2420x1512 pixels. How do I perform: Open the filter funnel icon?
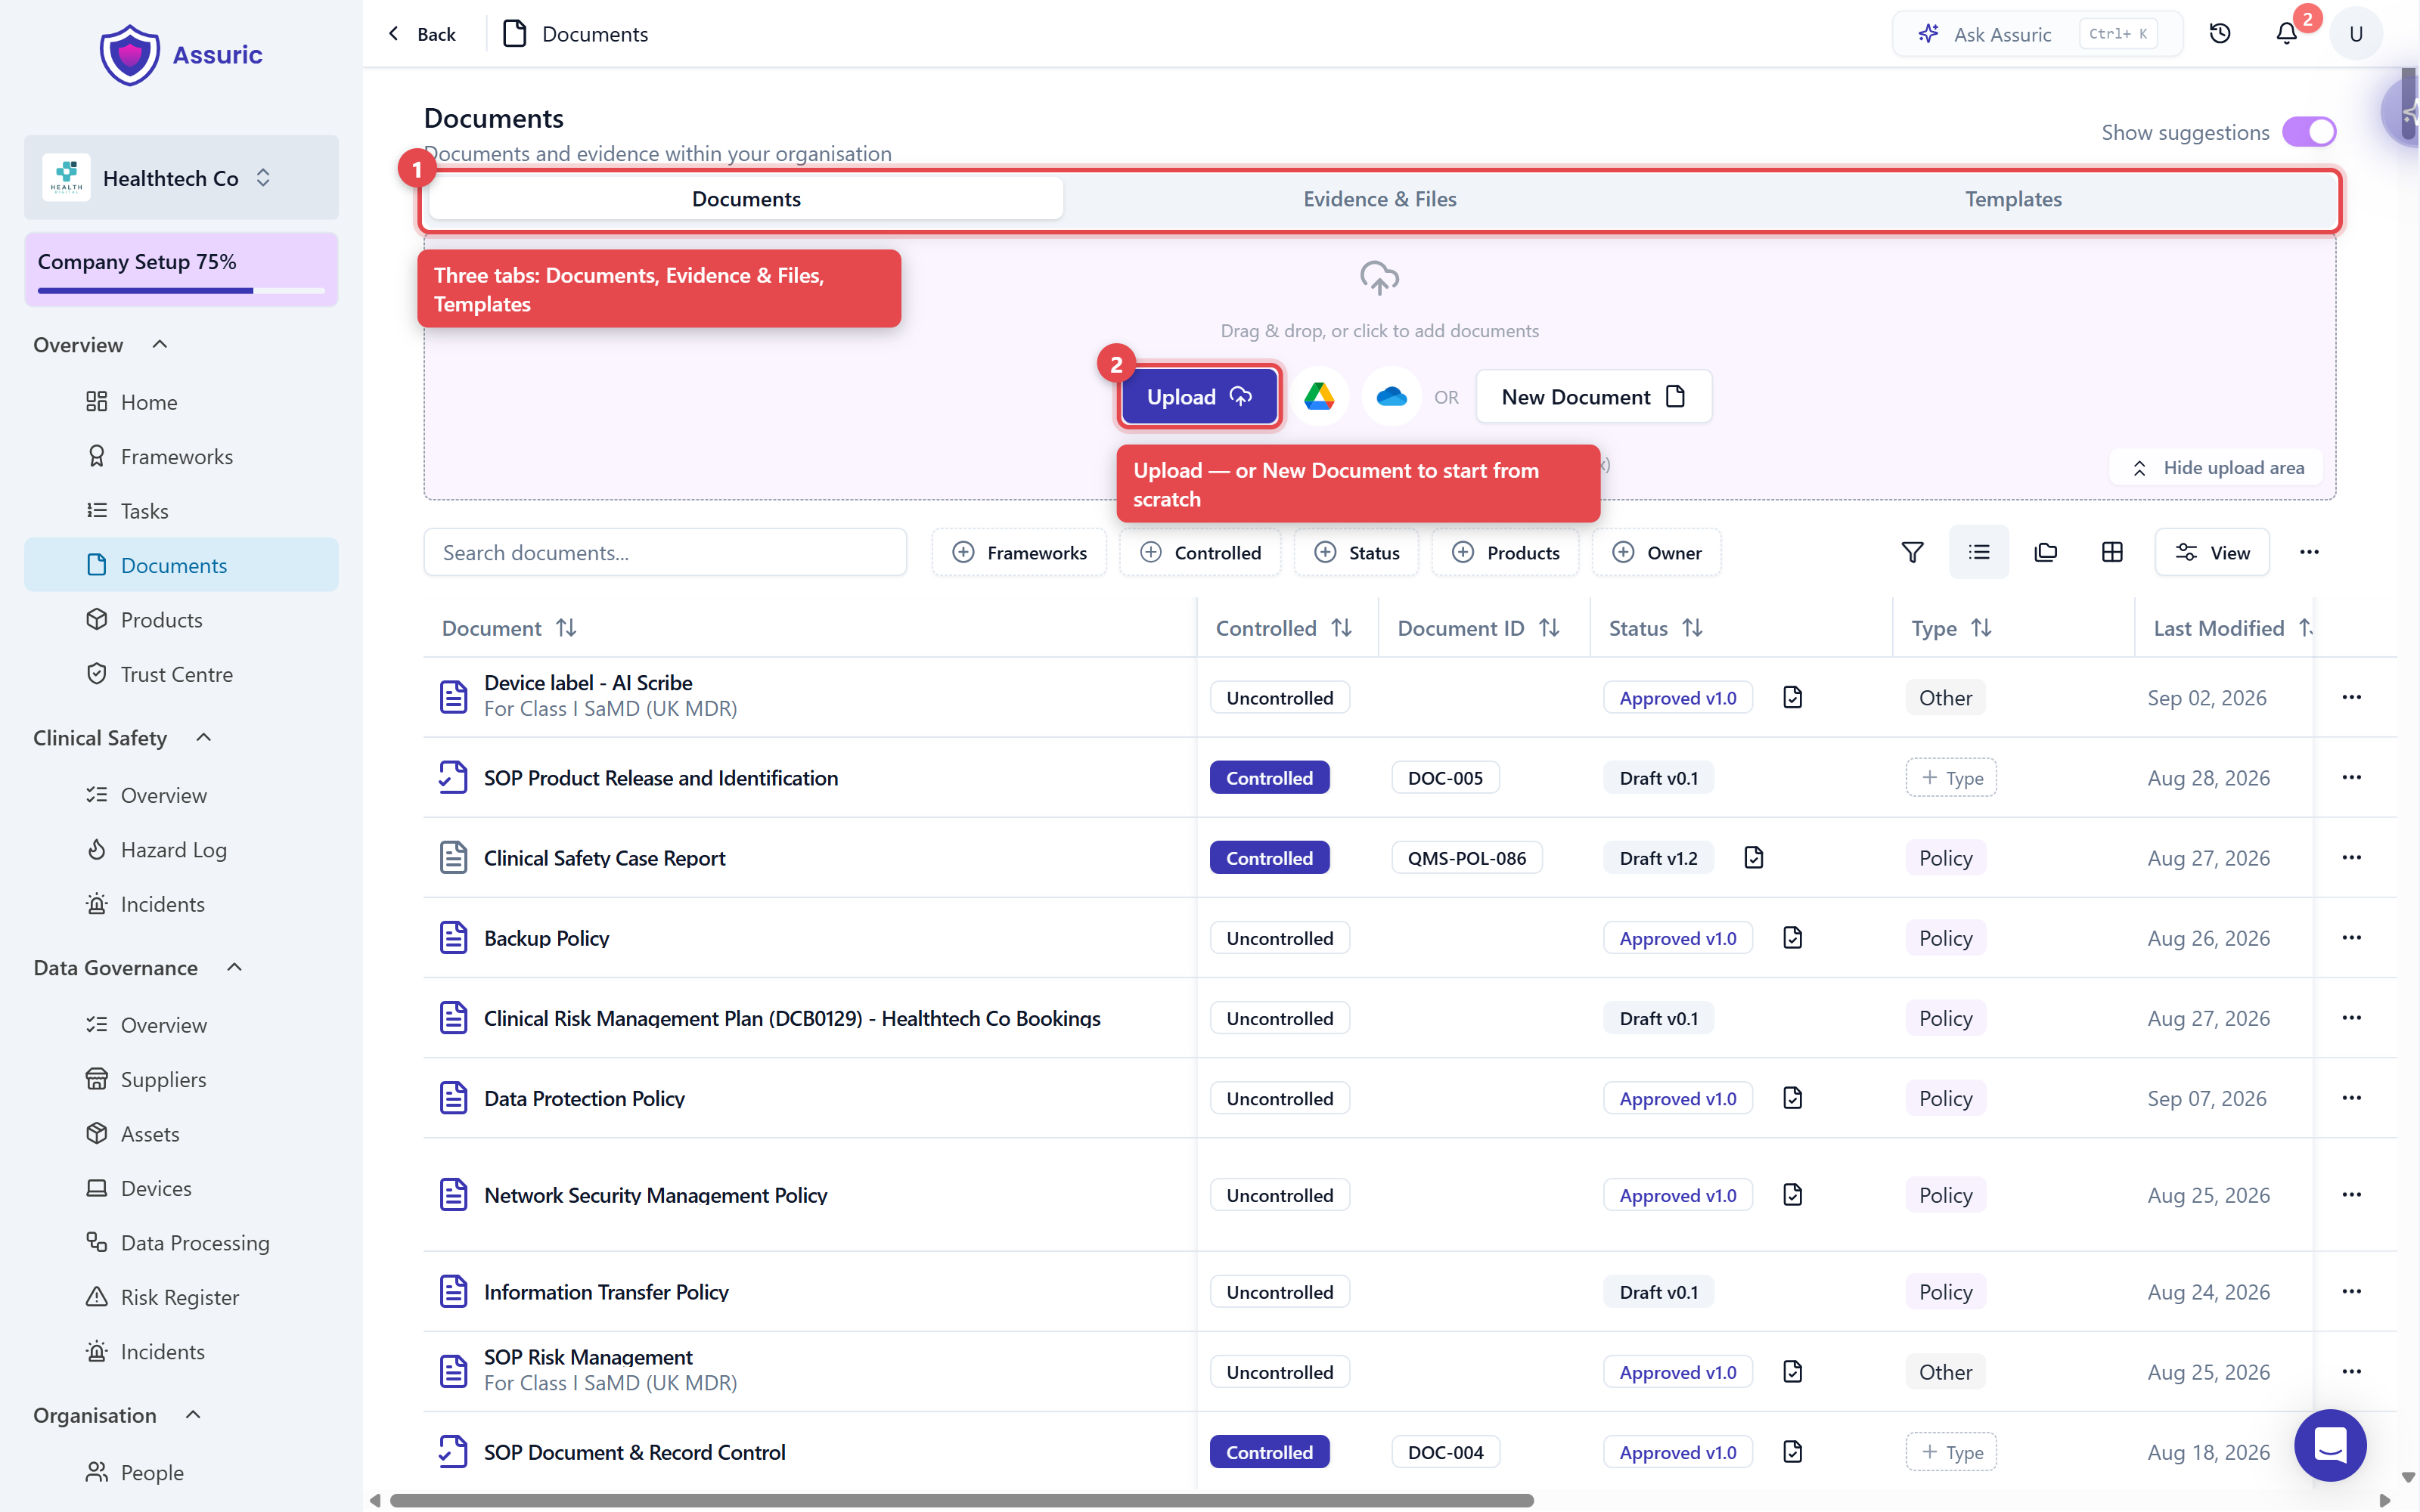1912,552
